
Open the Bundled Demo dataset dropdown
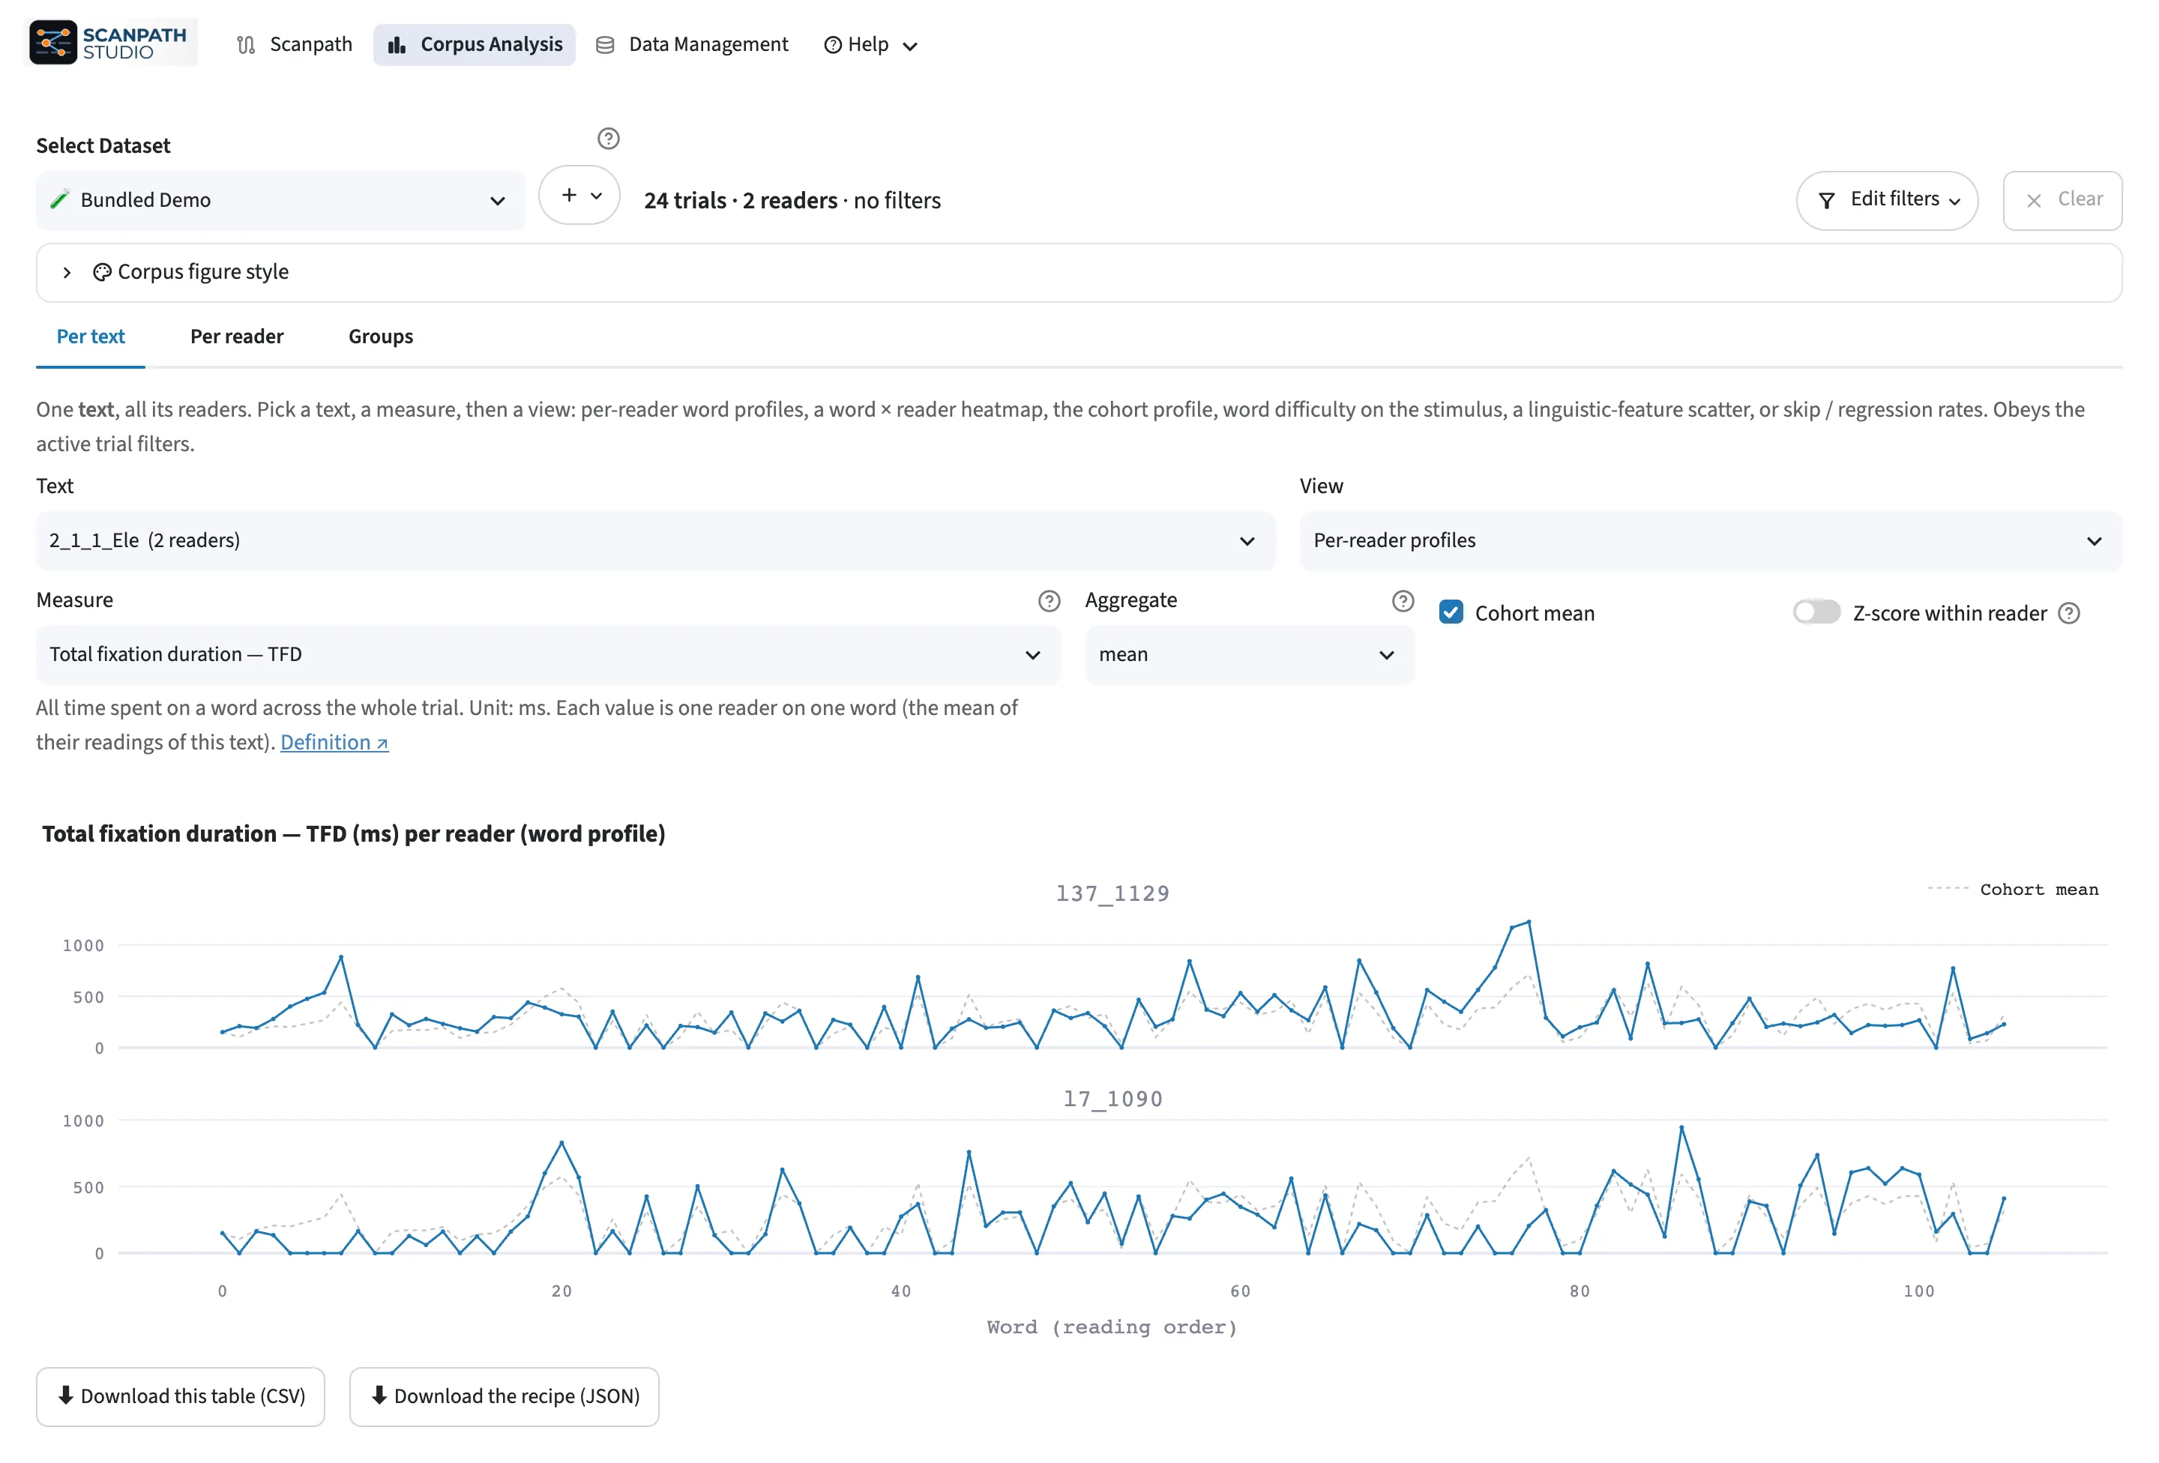[x=280, y=199]
